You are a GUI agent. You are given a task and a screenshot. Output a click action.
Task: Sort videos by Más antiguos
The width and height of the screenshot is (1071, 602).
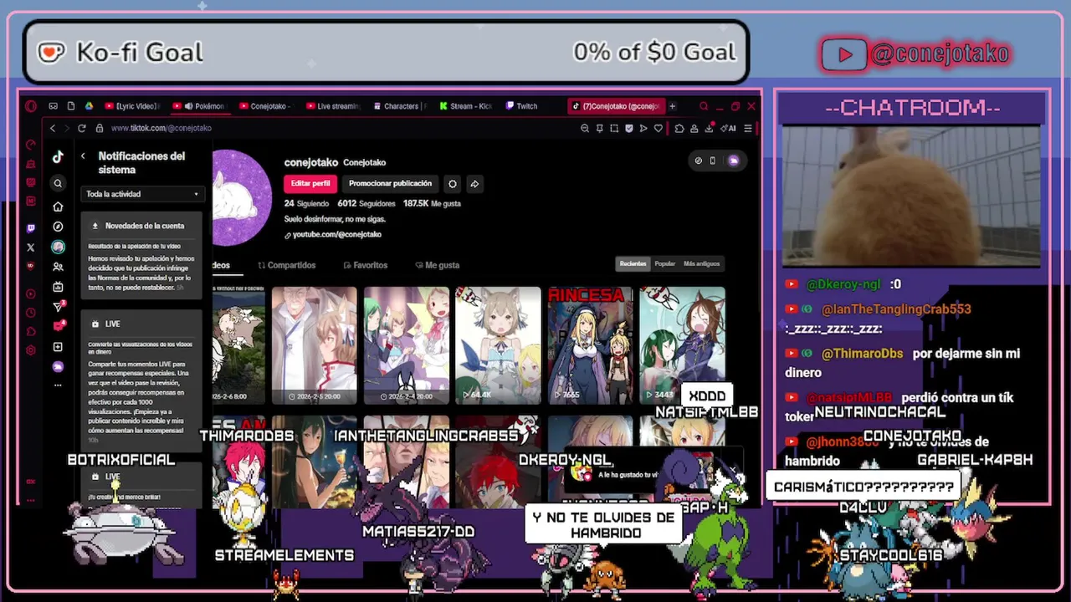pyautogui.click(x=701, y=263)
